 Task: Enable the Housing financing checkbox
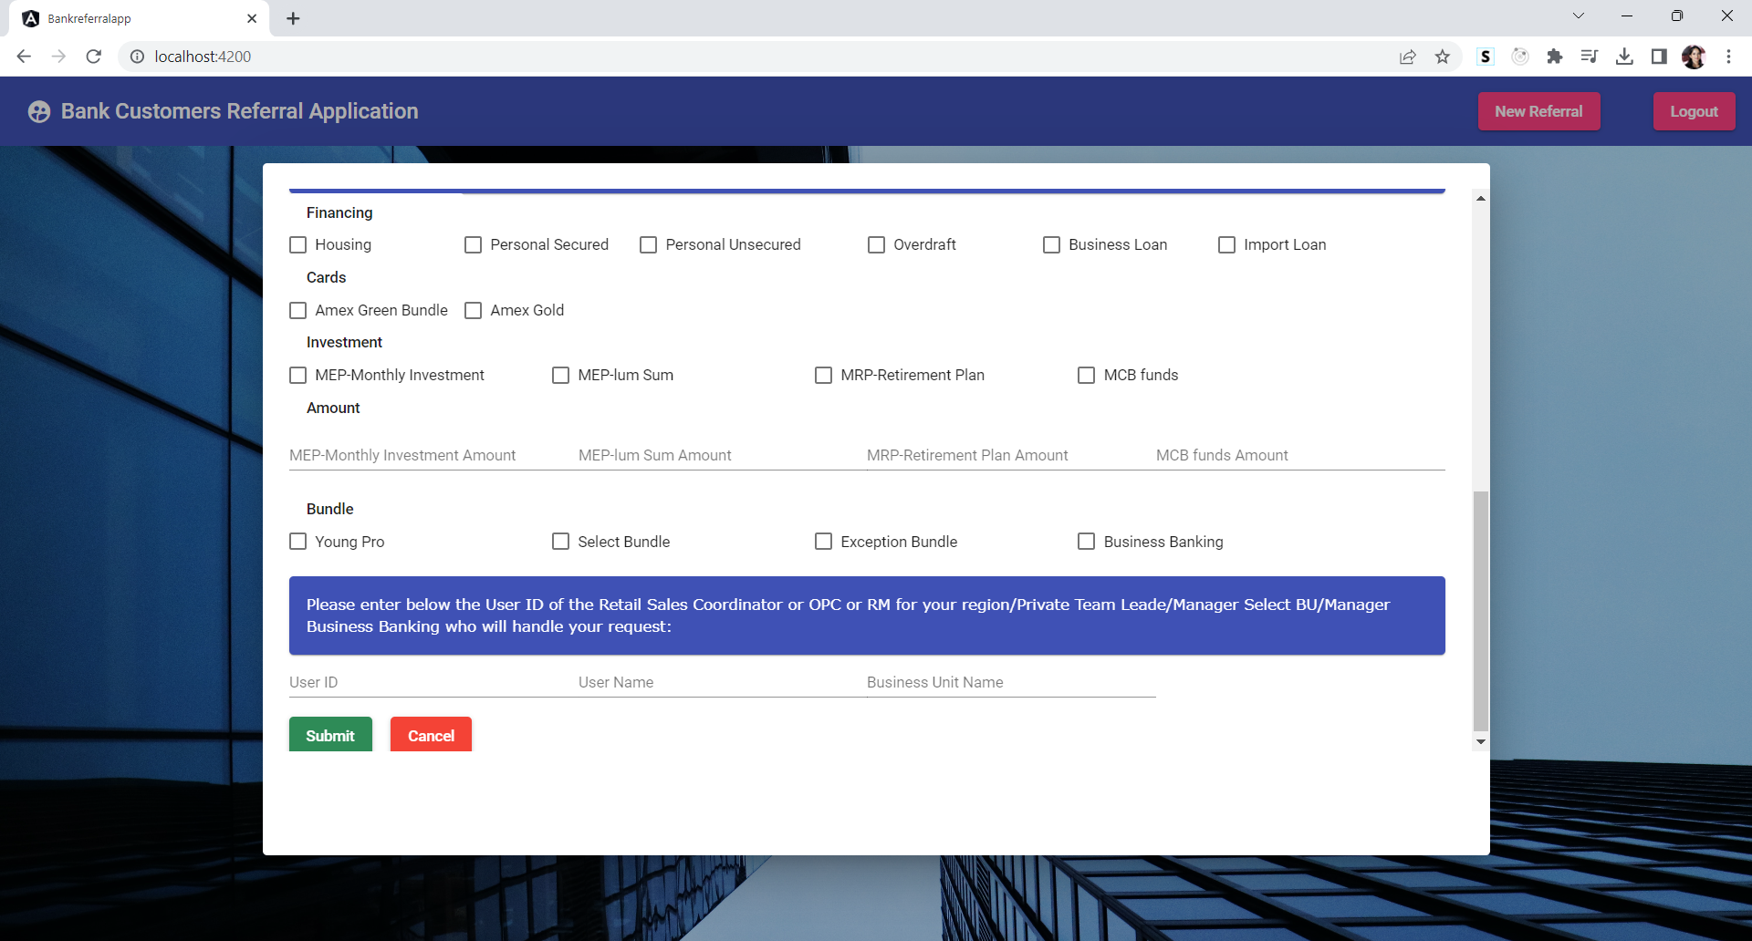pyautogui.click(x=297, y=244)
